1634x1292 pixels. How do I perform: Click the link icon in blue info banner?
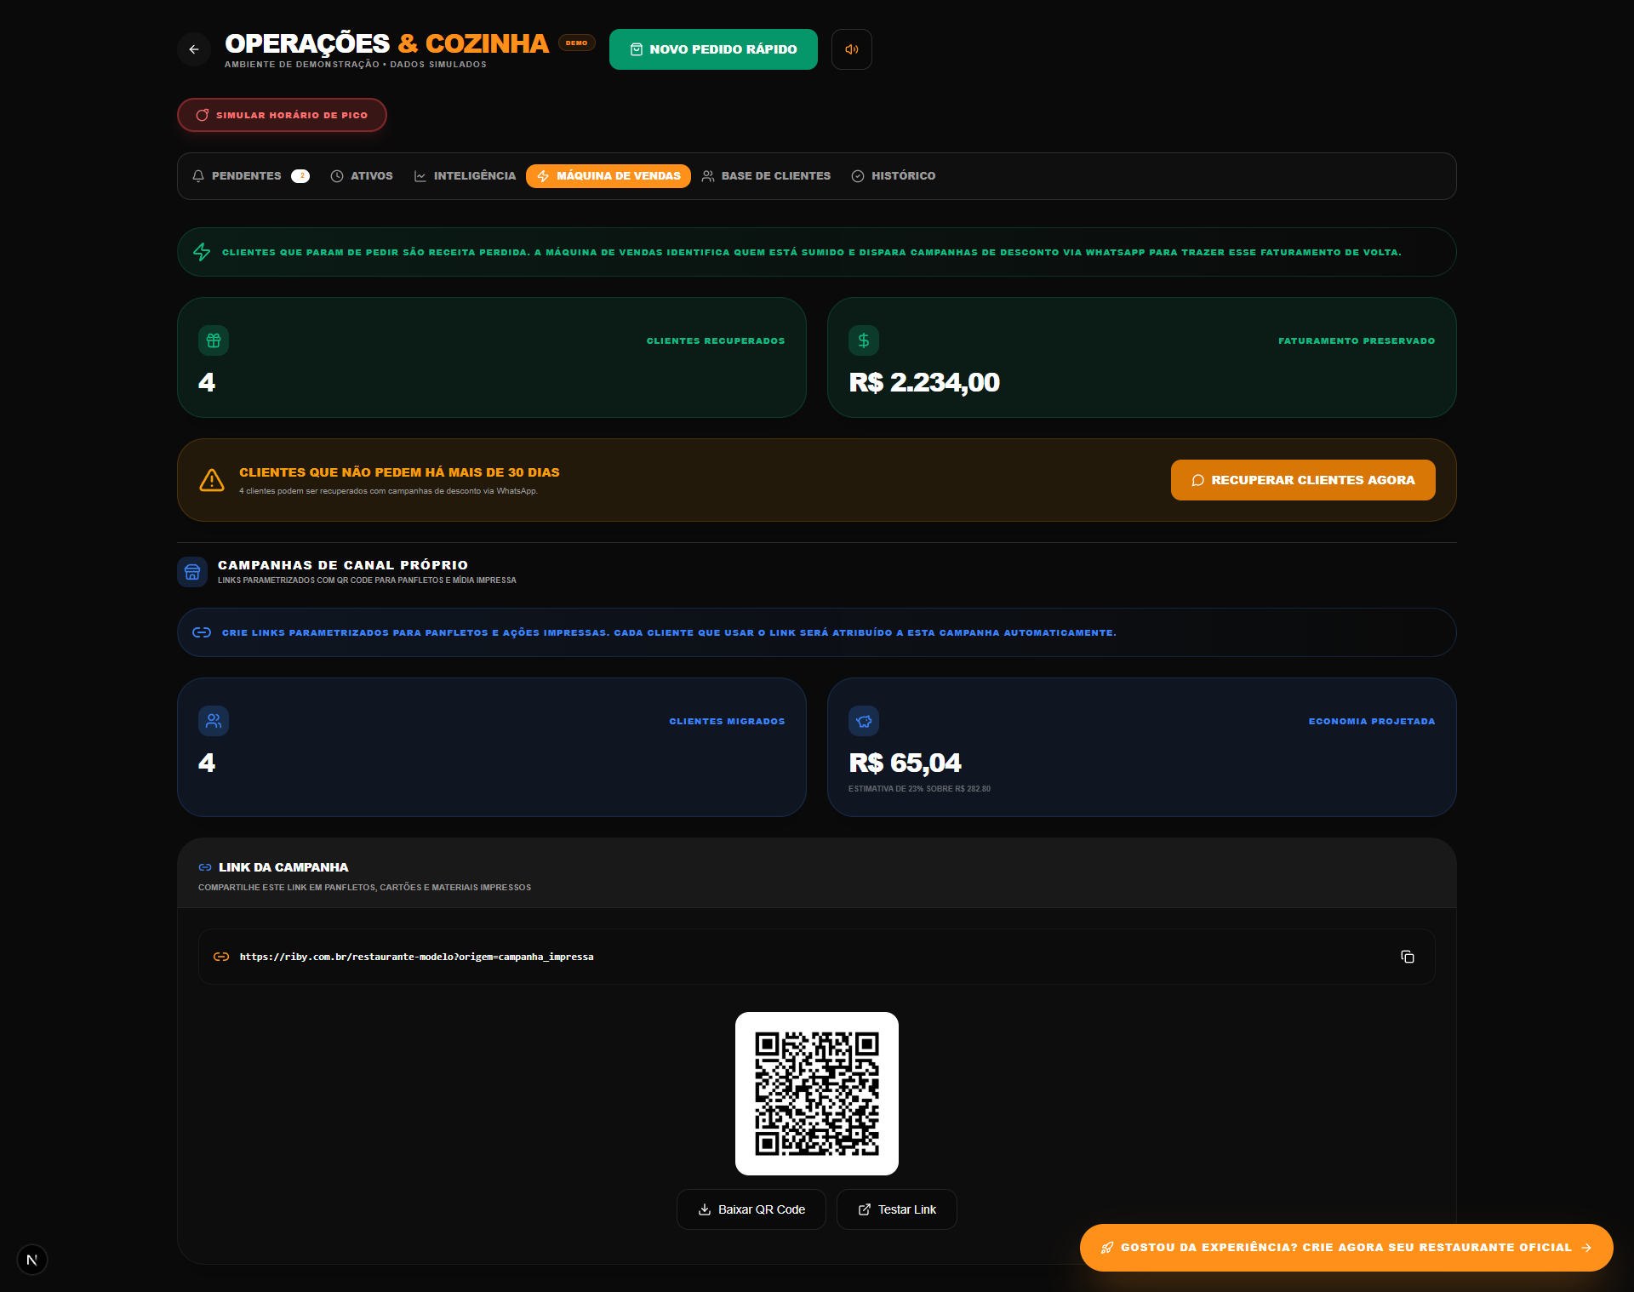pyautogui.click(x=202, y=632)
